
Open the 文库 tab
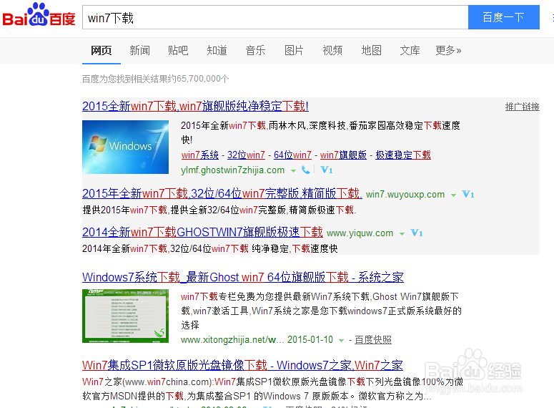click(x=410, y=51)
